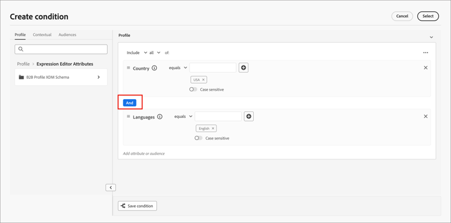
Task: Toggle Case sensitive for Country
Action: 193,90
